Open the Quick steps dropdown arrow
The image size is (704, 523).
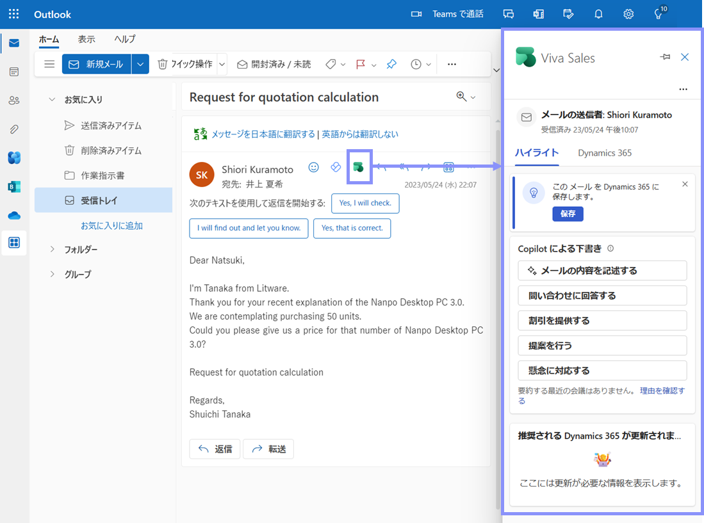pos(222,64)
